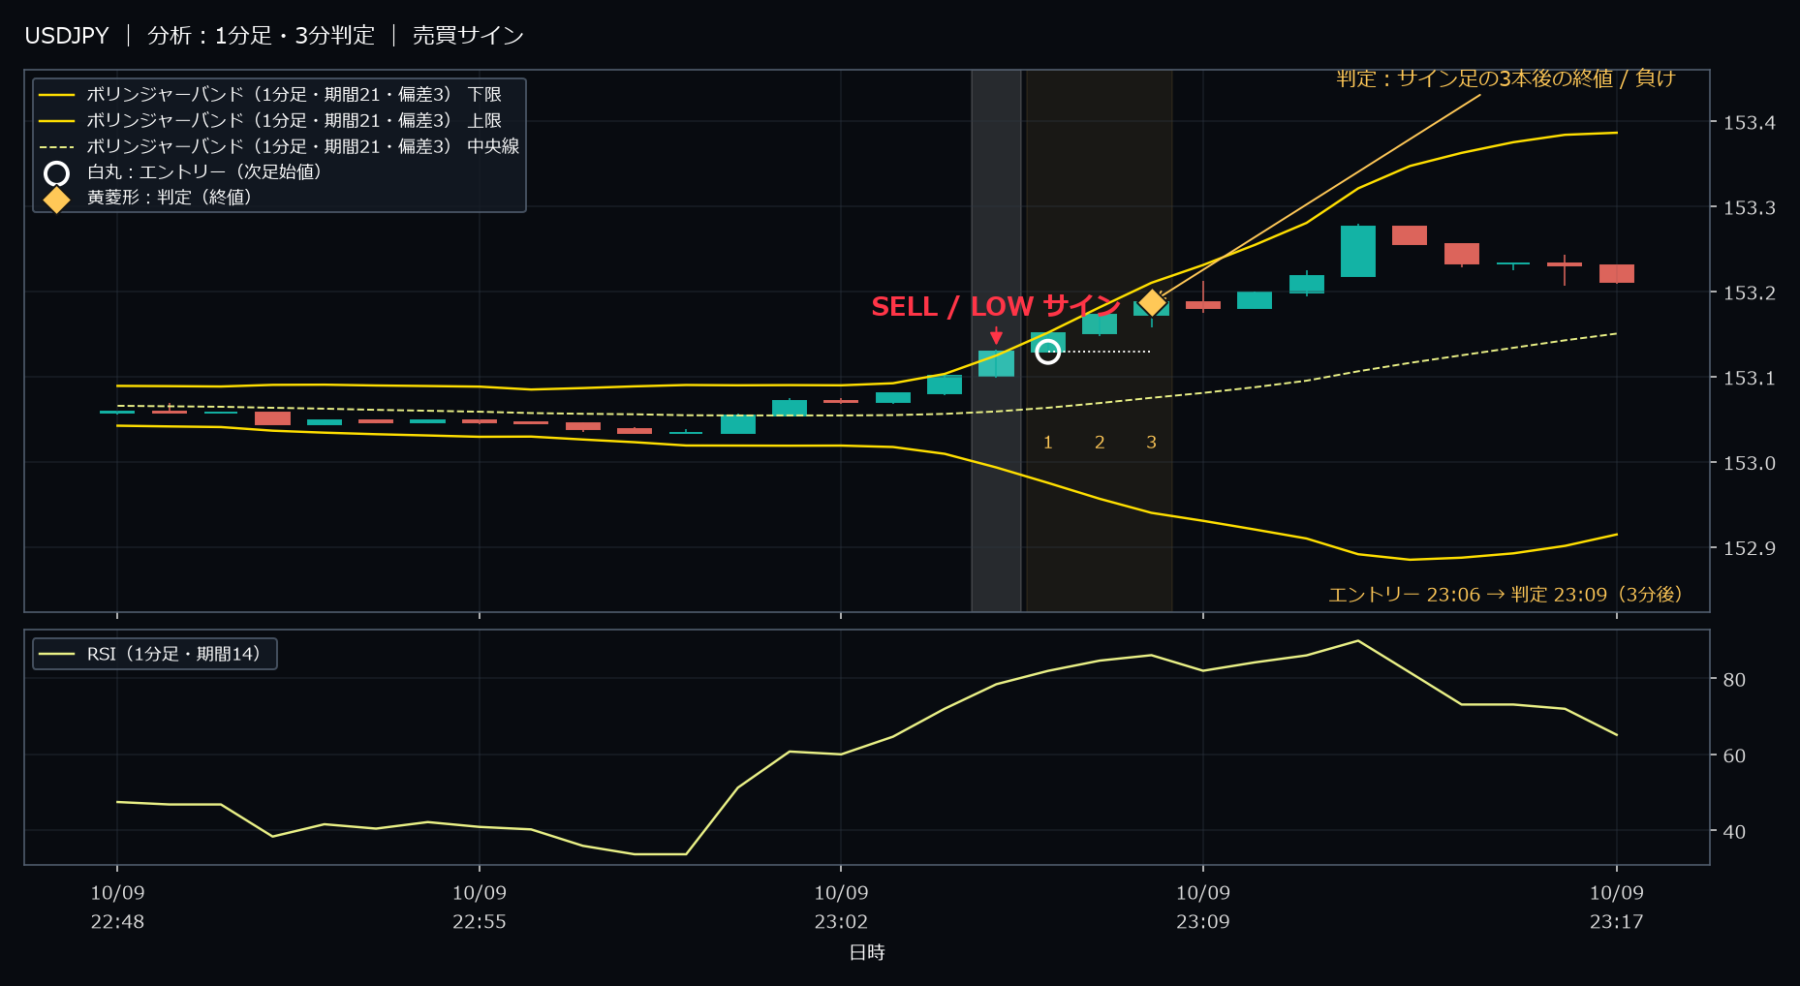Click the white circle entry marker on the chart

tap(1047, 352)
